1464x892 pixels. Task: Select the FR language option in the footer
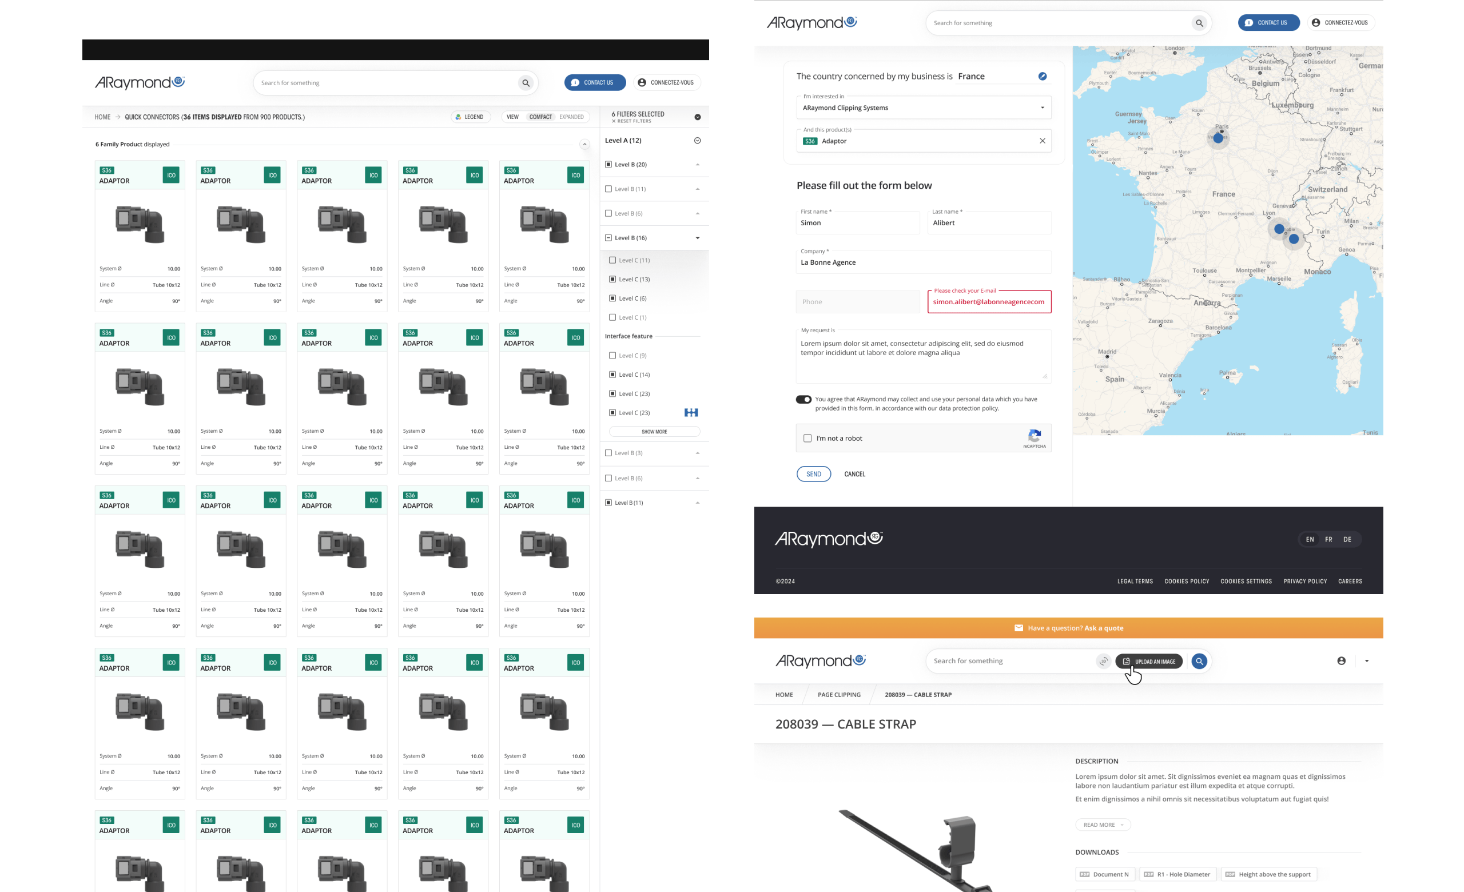click(1328, 539)
